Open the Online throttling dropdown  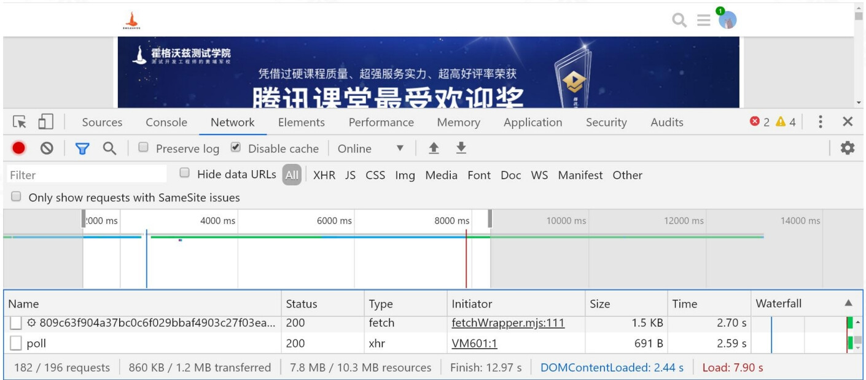pos(371,149)
